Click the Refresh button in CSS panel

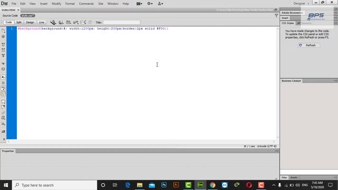(308, 45)
